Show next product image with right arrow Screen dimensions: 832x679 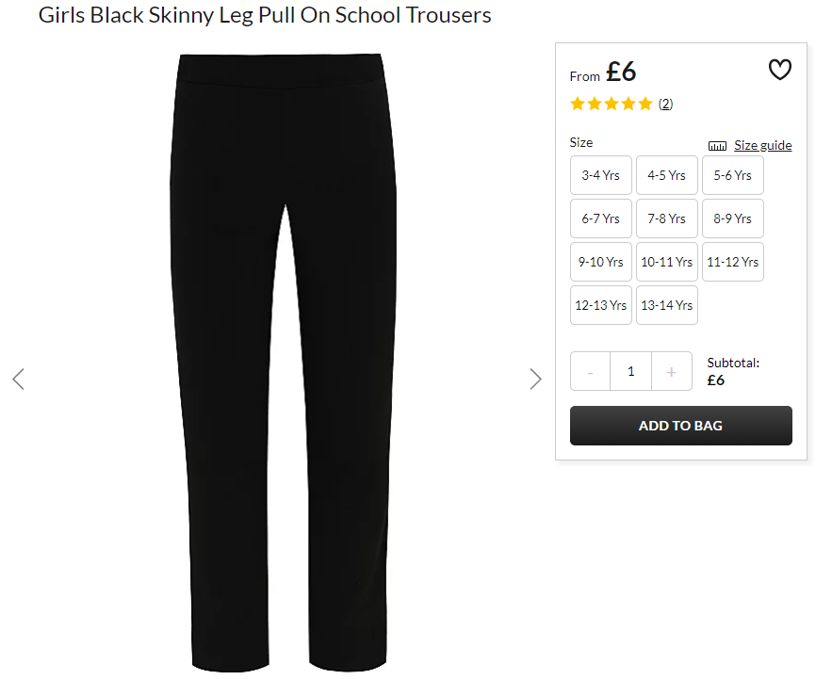tap(535, 380)
